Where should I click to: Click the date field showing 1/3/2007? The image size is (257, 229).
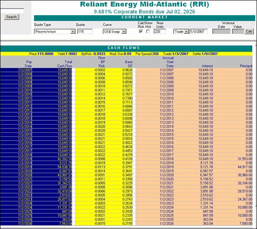click(199, 31)
